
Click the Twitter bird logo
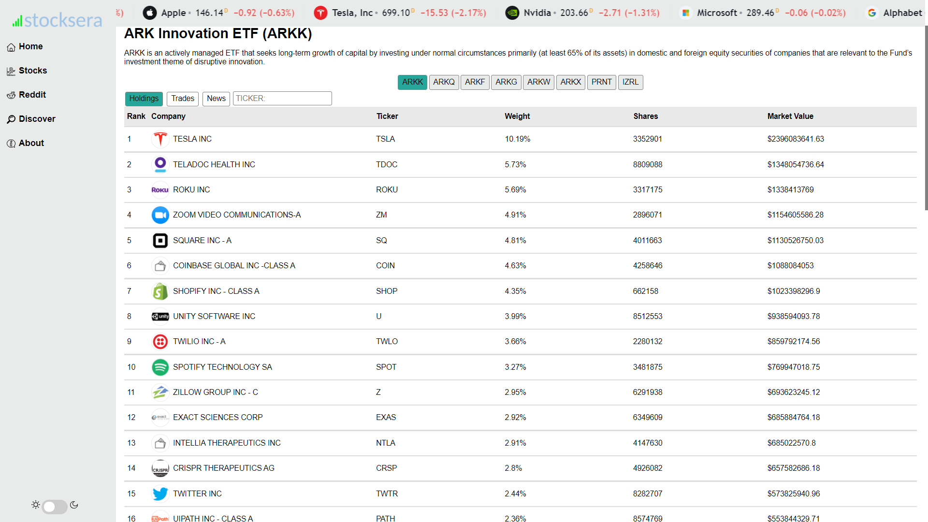160,493
